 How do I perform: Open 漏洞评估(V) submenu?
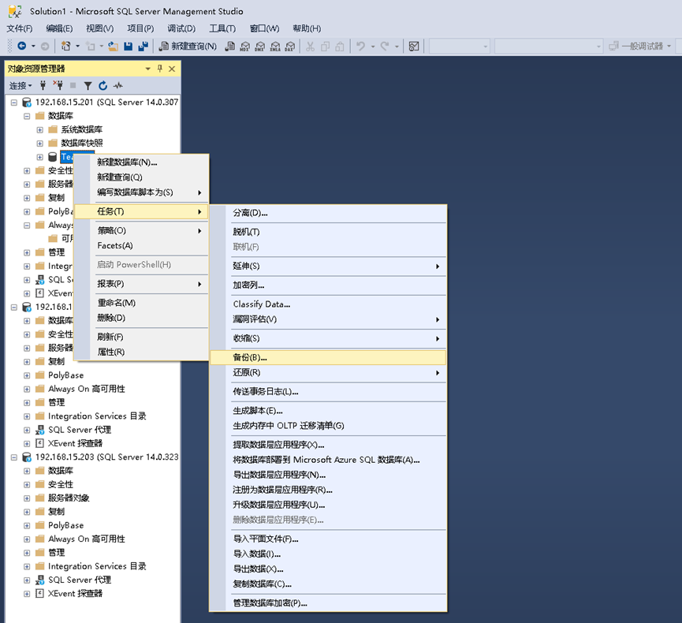pyautogui.click(x=328, y=319)
